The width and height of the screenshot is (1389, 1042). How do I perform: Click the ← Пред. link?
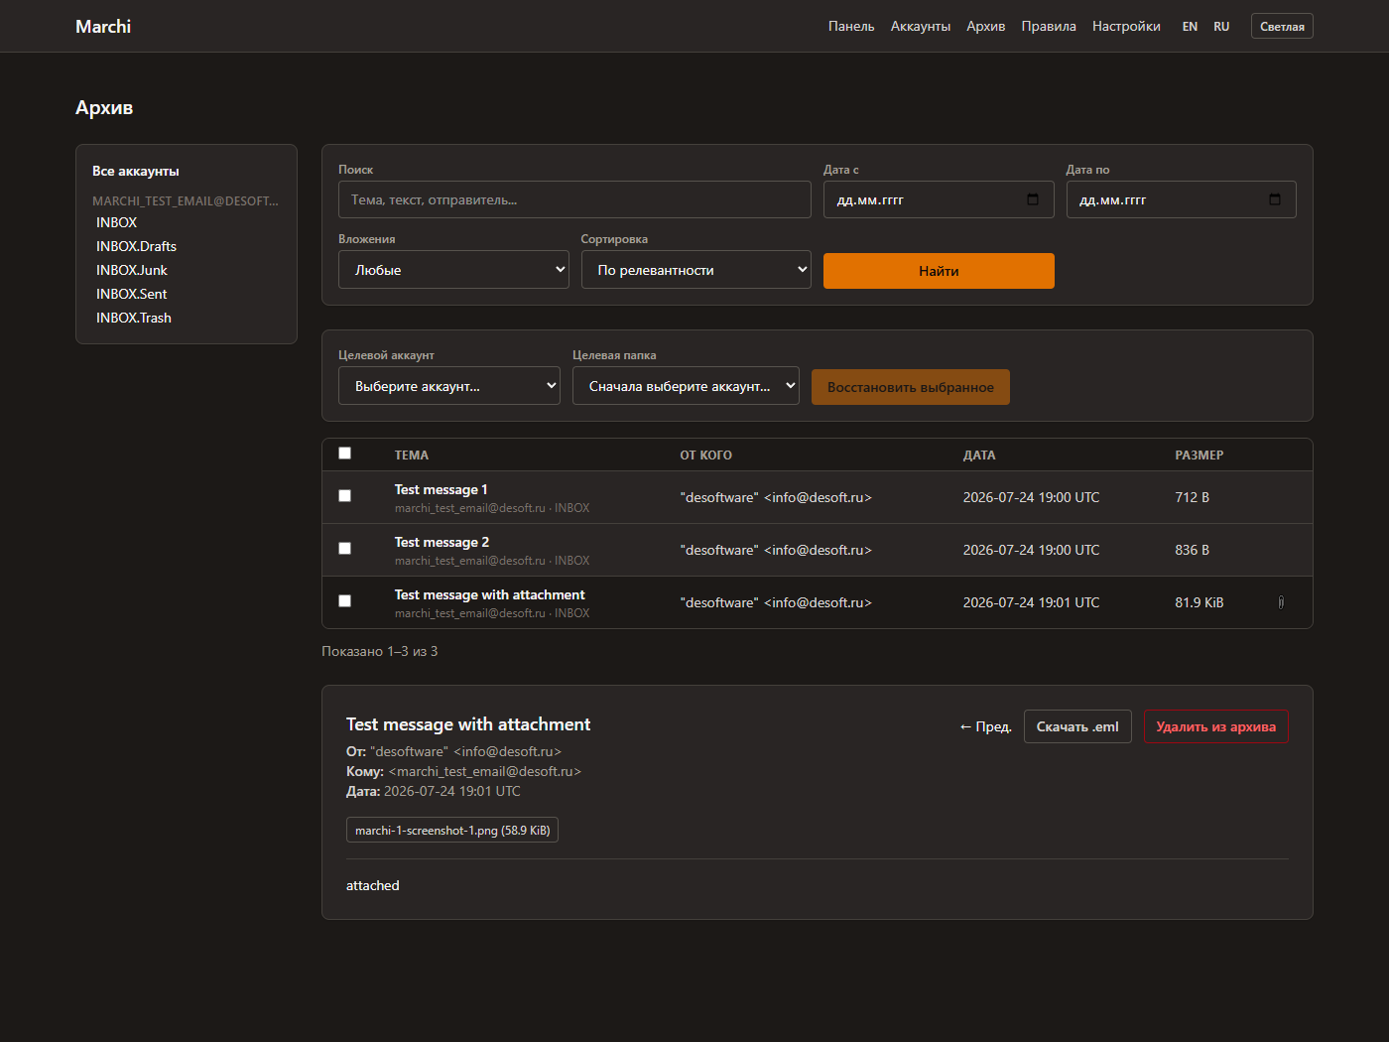click(985, 726)
